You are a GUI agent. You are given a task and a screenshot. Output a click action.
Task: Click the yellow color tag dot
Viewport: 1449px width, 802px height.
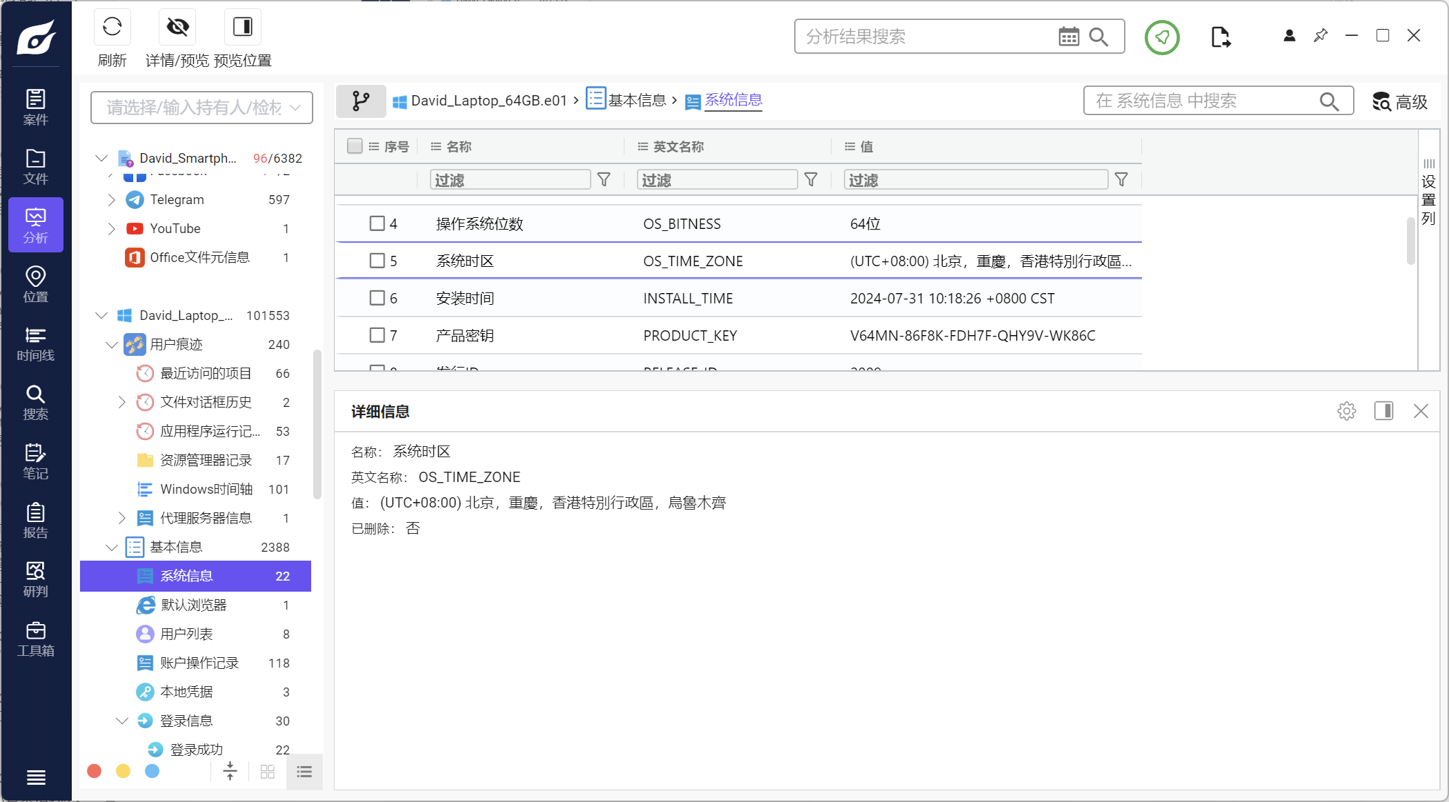124,771
